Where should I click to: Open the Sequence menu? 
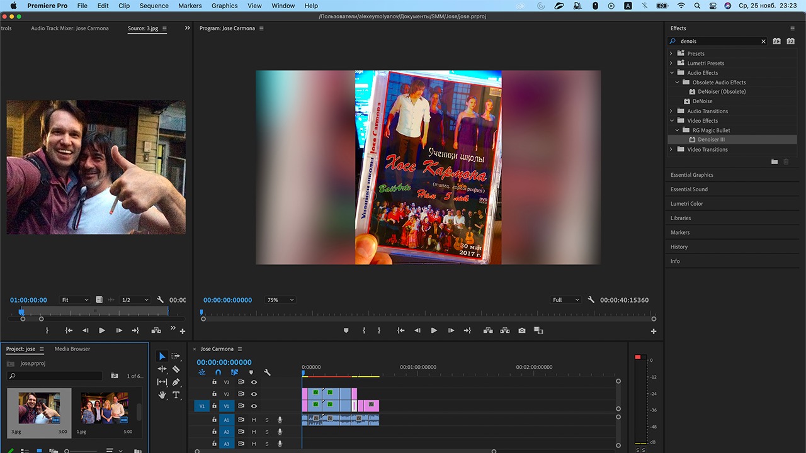coord(154,6)
